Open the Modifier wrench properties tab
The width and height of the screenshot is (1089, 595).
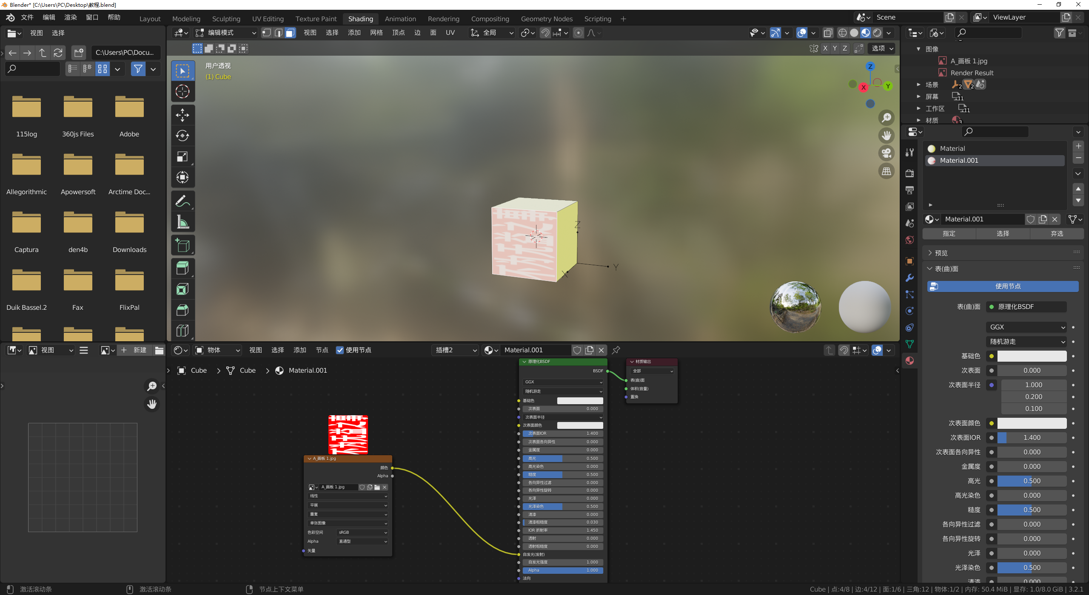click(909, 278)
